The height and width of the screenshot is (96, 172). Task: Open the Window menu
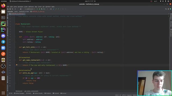point(48,7)
